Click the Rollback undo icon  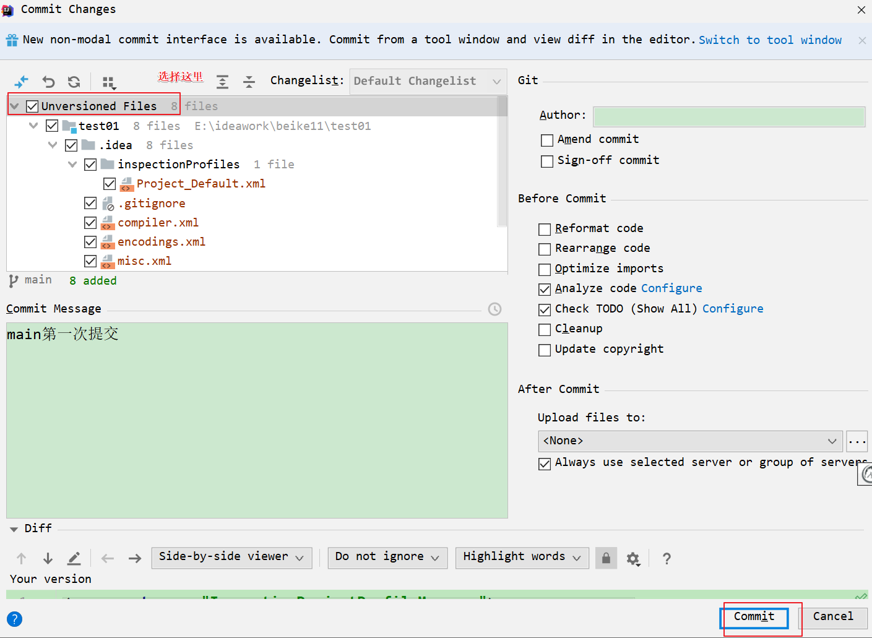[x=48, y=82]
